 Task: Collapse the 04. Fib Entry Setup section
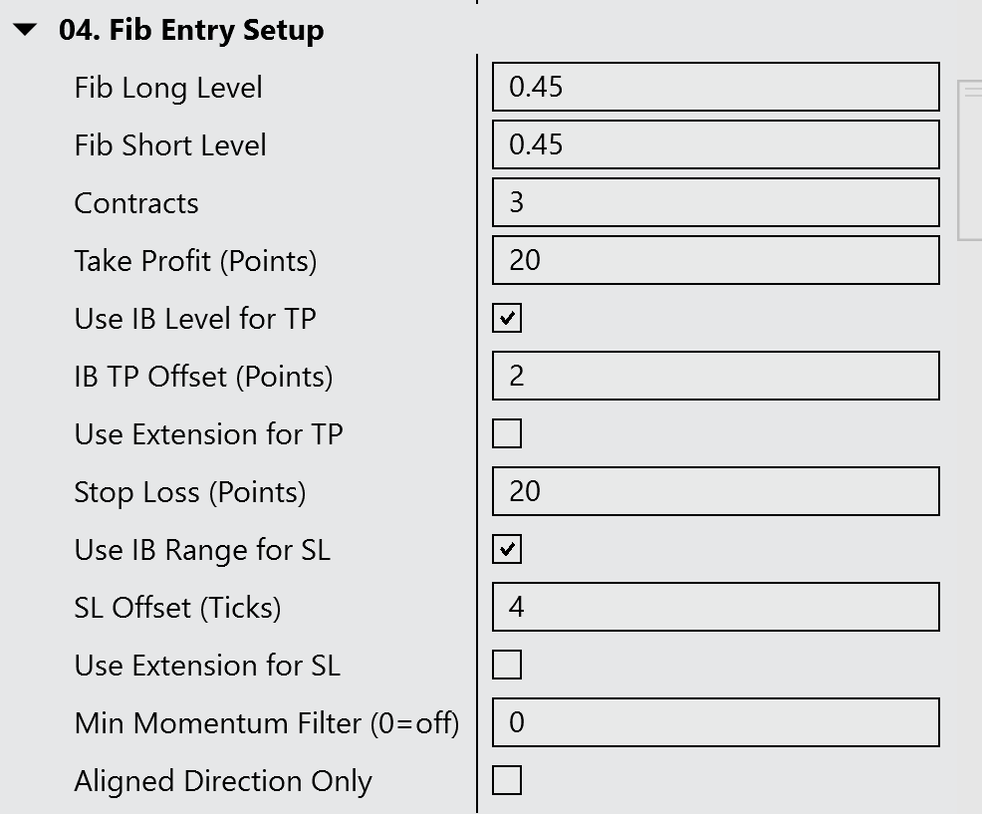[26, 31]
